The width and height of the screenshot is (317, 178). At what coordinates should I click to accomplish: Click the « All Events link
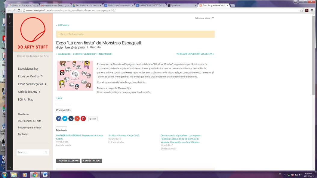coord(62,25)
